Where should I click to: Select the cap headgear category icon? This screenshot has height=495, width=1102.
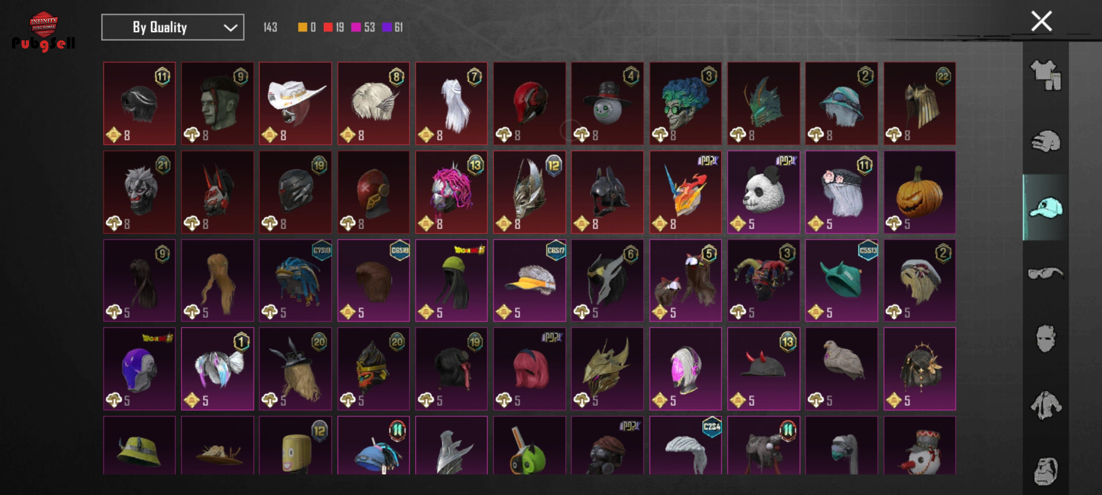(x=1046, y=208)
